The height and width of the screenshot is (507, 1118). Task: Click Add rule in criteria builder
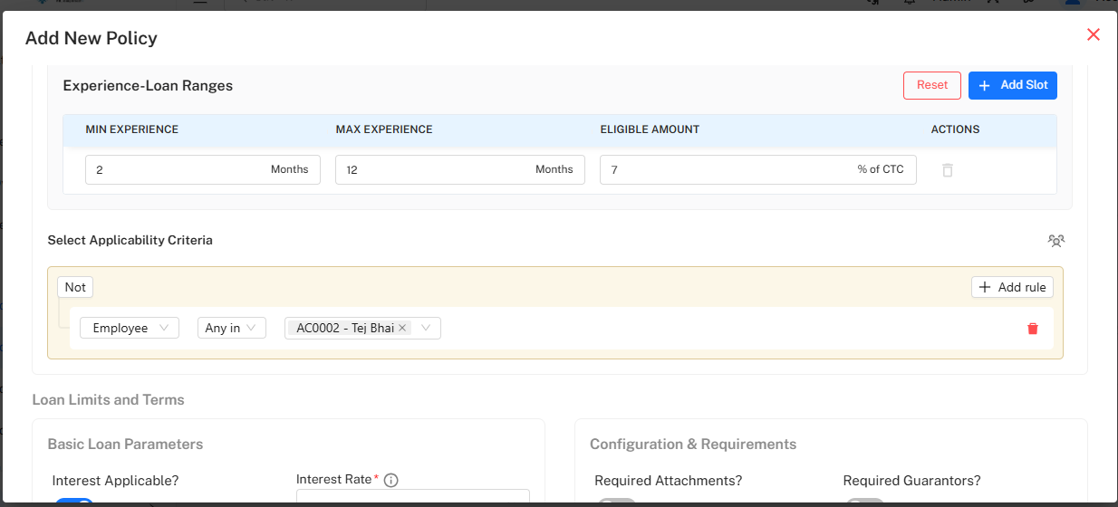coord(1012,287)
